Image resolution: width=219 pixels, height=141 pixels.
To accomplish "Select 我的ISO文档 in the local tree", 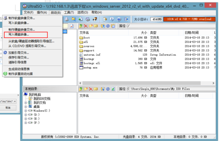I will coord(42,99).
